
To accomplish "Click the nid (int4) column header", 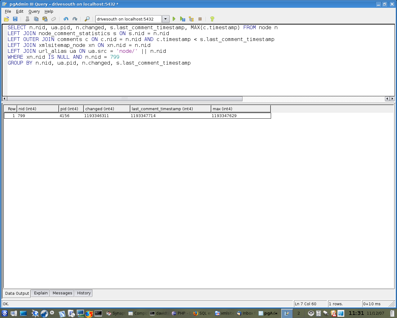I will coord(38,109).
